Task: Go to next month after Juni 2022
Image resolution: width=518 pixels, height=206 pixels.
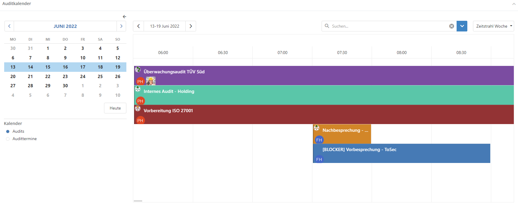Action: click(121, 26)
